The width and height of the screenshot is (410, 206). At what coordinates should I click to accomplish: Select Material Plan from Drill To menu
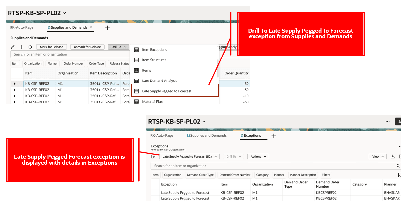153,102
